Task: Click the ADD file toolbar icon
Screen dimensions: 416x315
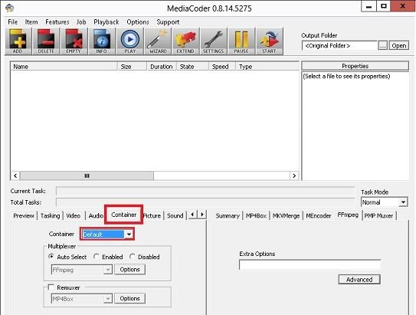Action: click(18, 41)
